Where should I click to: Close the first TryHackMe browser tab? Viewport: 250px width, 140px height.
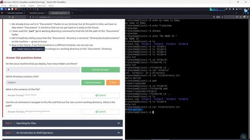tap(24, 13)
